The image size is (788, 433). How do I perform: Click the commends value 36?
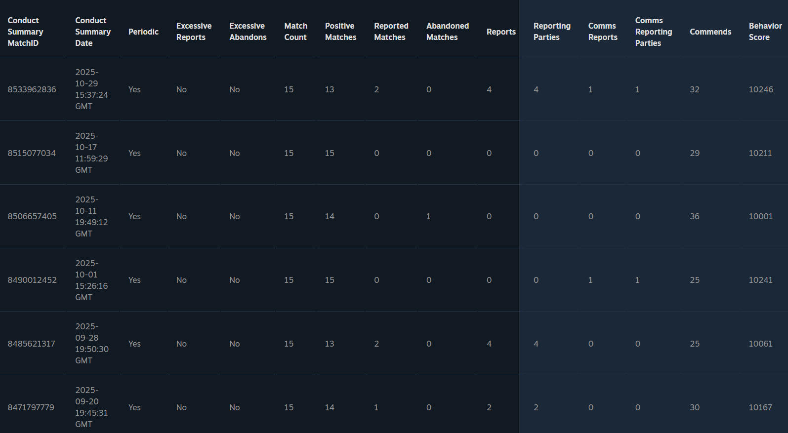pyautogui.click(x=695, y=216)
